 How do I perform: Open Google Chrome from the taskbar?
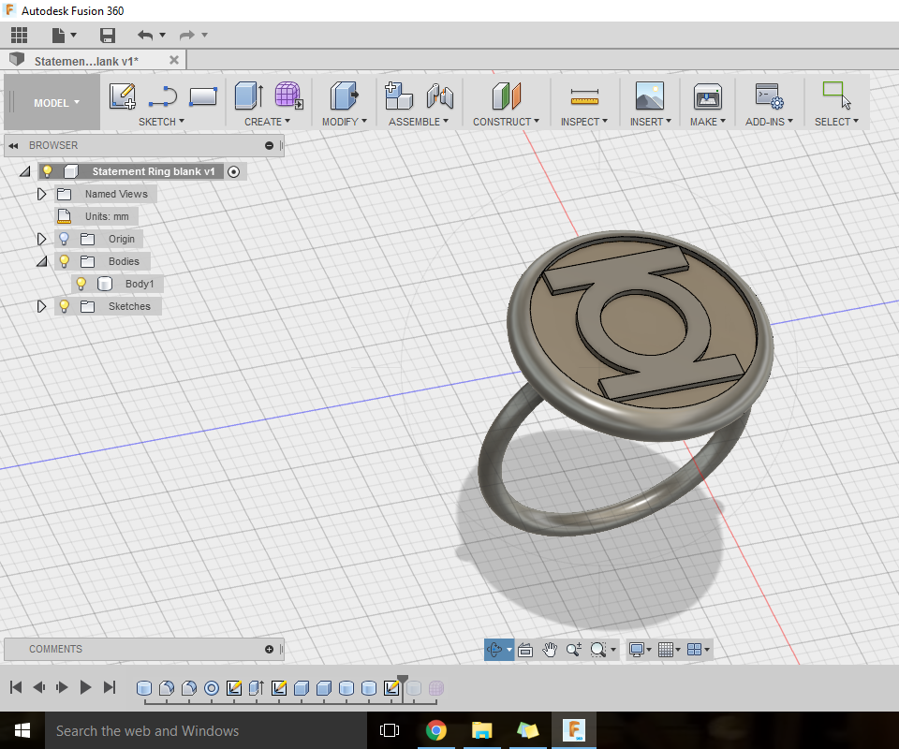(436, 730)
